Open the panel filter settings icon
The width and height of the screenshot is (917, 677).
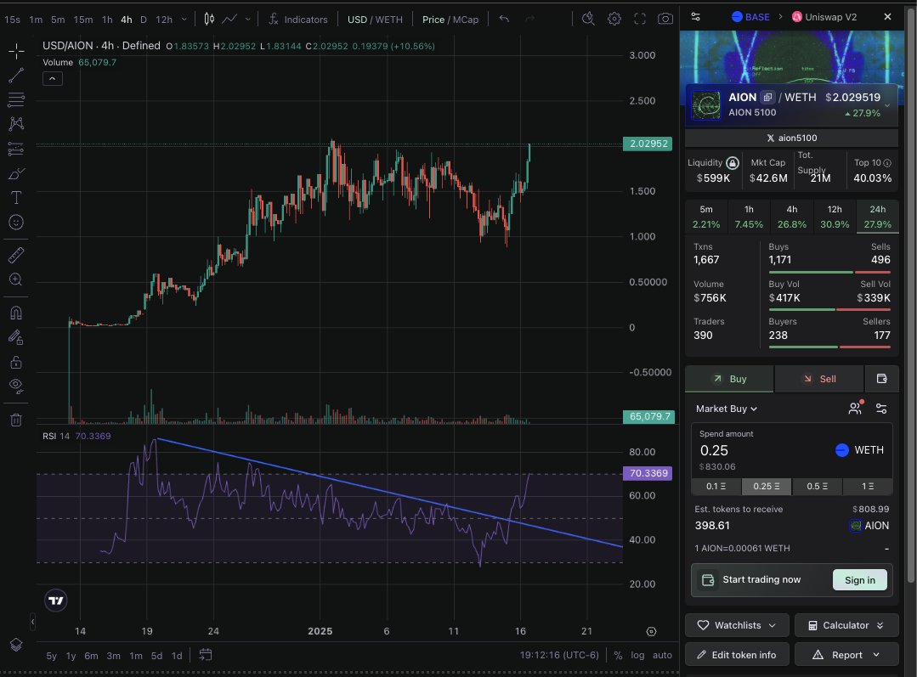tap(696, 17)
